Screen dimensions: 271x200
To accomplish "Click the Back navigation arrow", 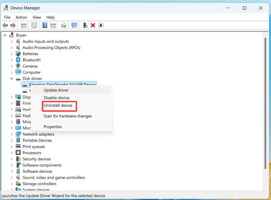I will (5, 25).
